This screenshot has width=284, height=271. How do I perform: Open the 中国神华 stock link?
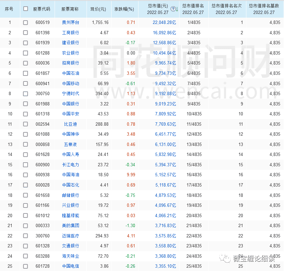coord(71,134)
